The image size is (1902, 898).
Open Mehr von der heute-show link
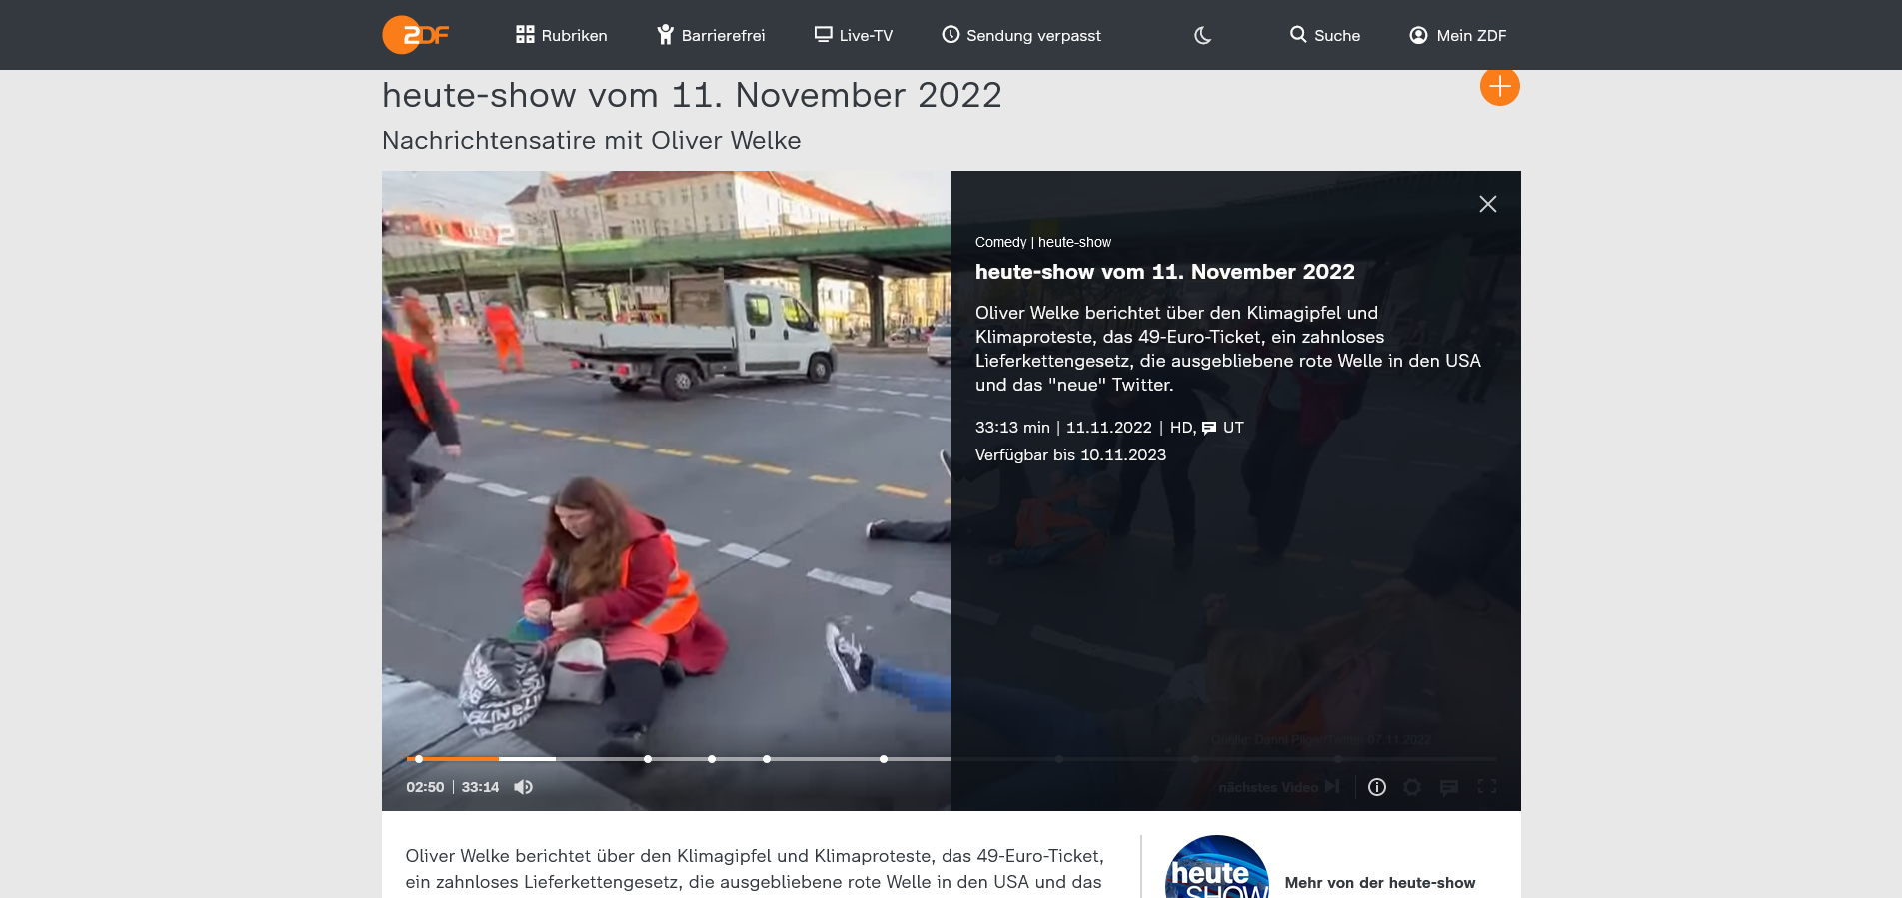1379,883
